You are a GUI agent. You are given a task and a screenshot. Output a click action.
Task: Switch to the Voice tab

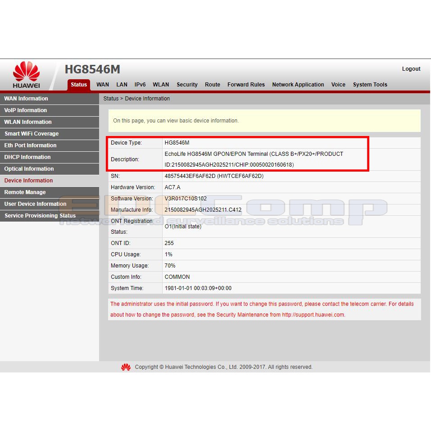click(x=338, y=85)
